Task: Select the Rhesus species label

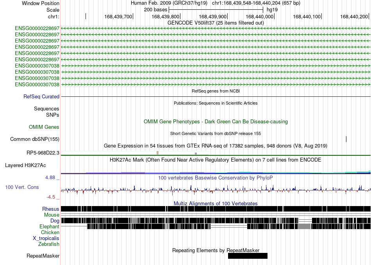Action: (51, 209)
